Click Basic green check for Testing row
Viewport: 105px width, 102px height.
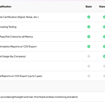(89, 27)
